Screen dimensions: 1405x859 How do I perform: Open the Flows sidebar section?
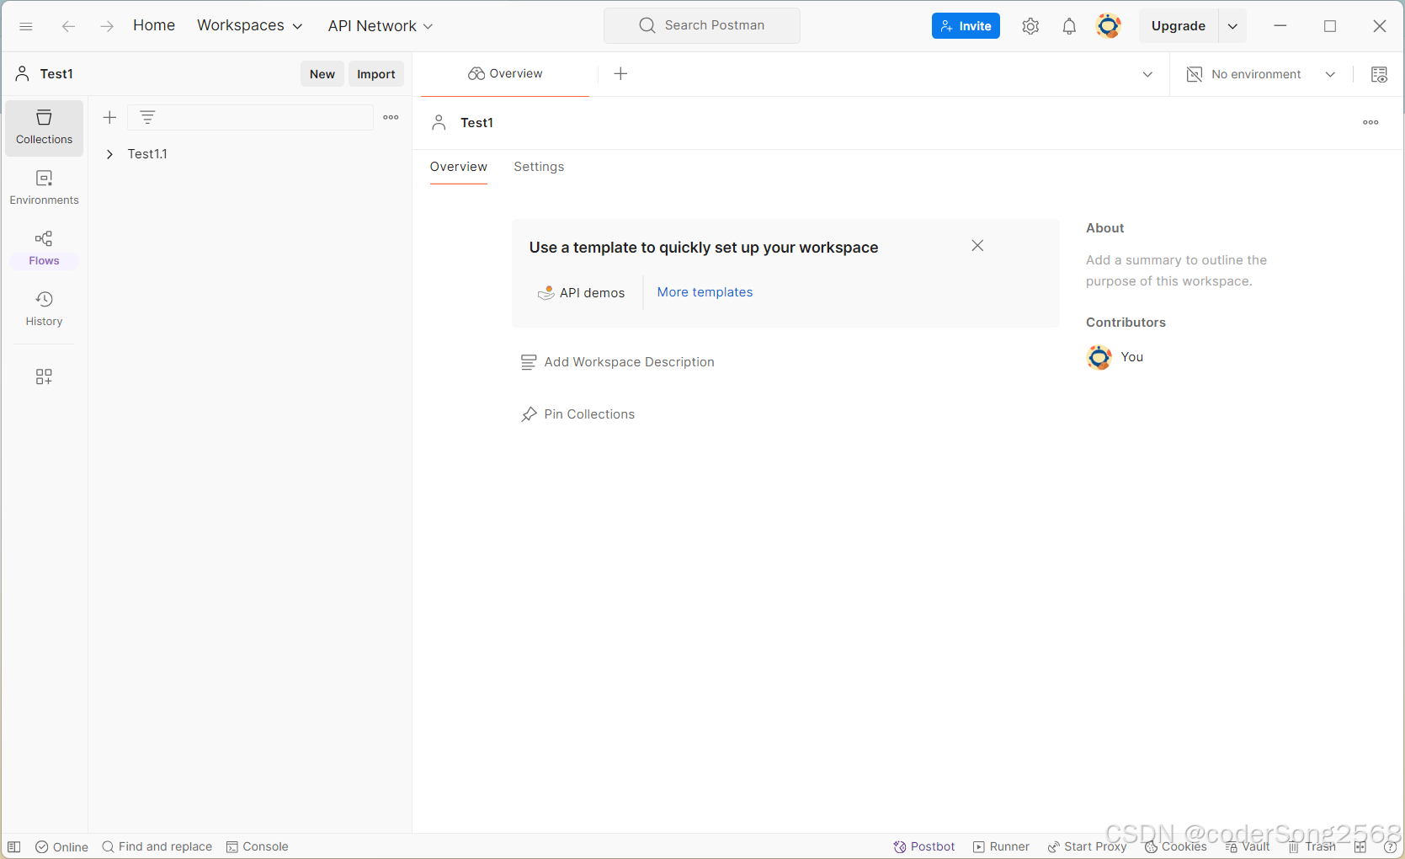44,248
